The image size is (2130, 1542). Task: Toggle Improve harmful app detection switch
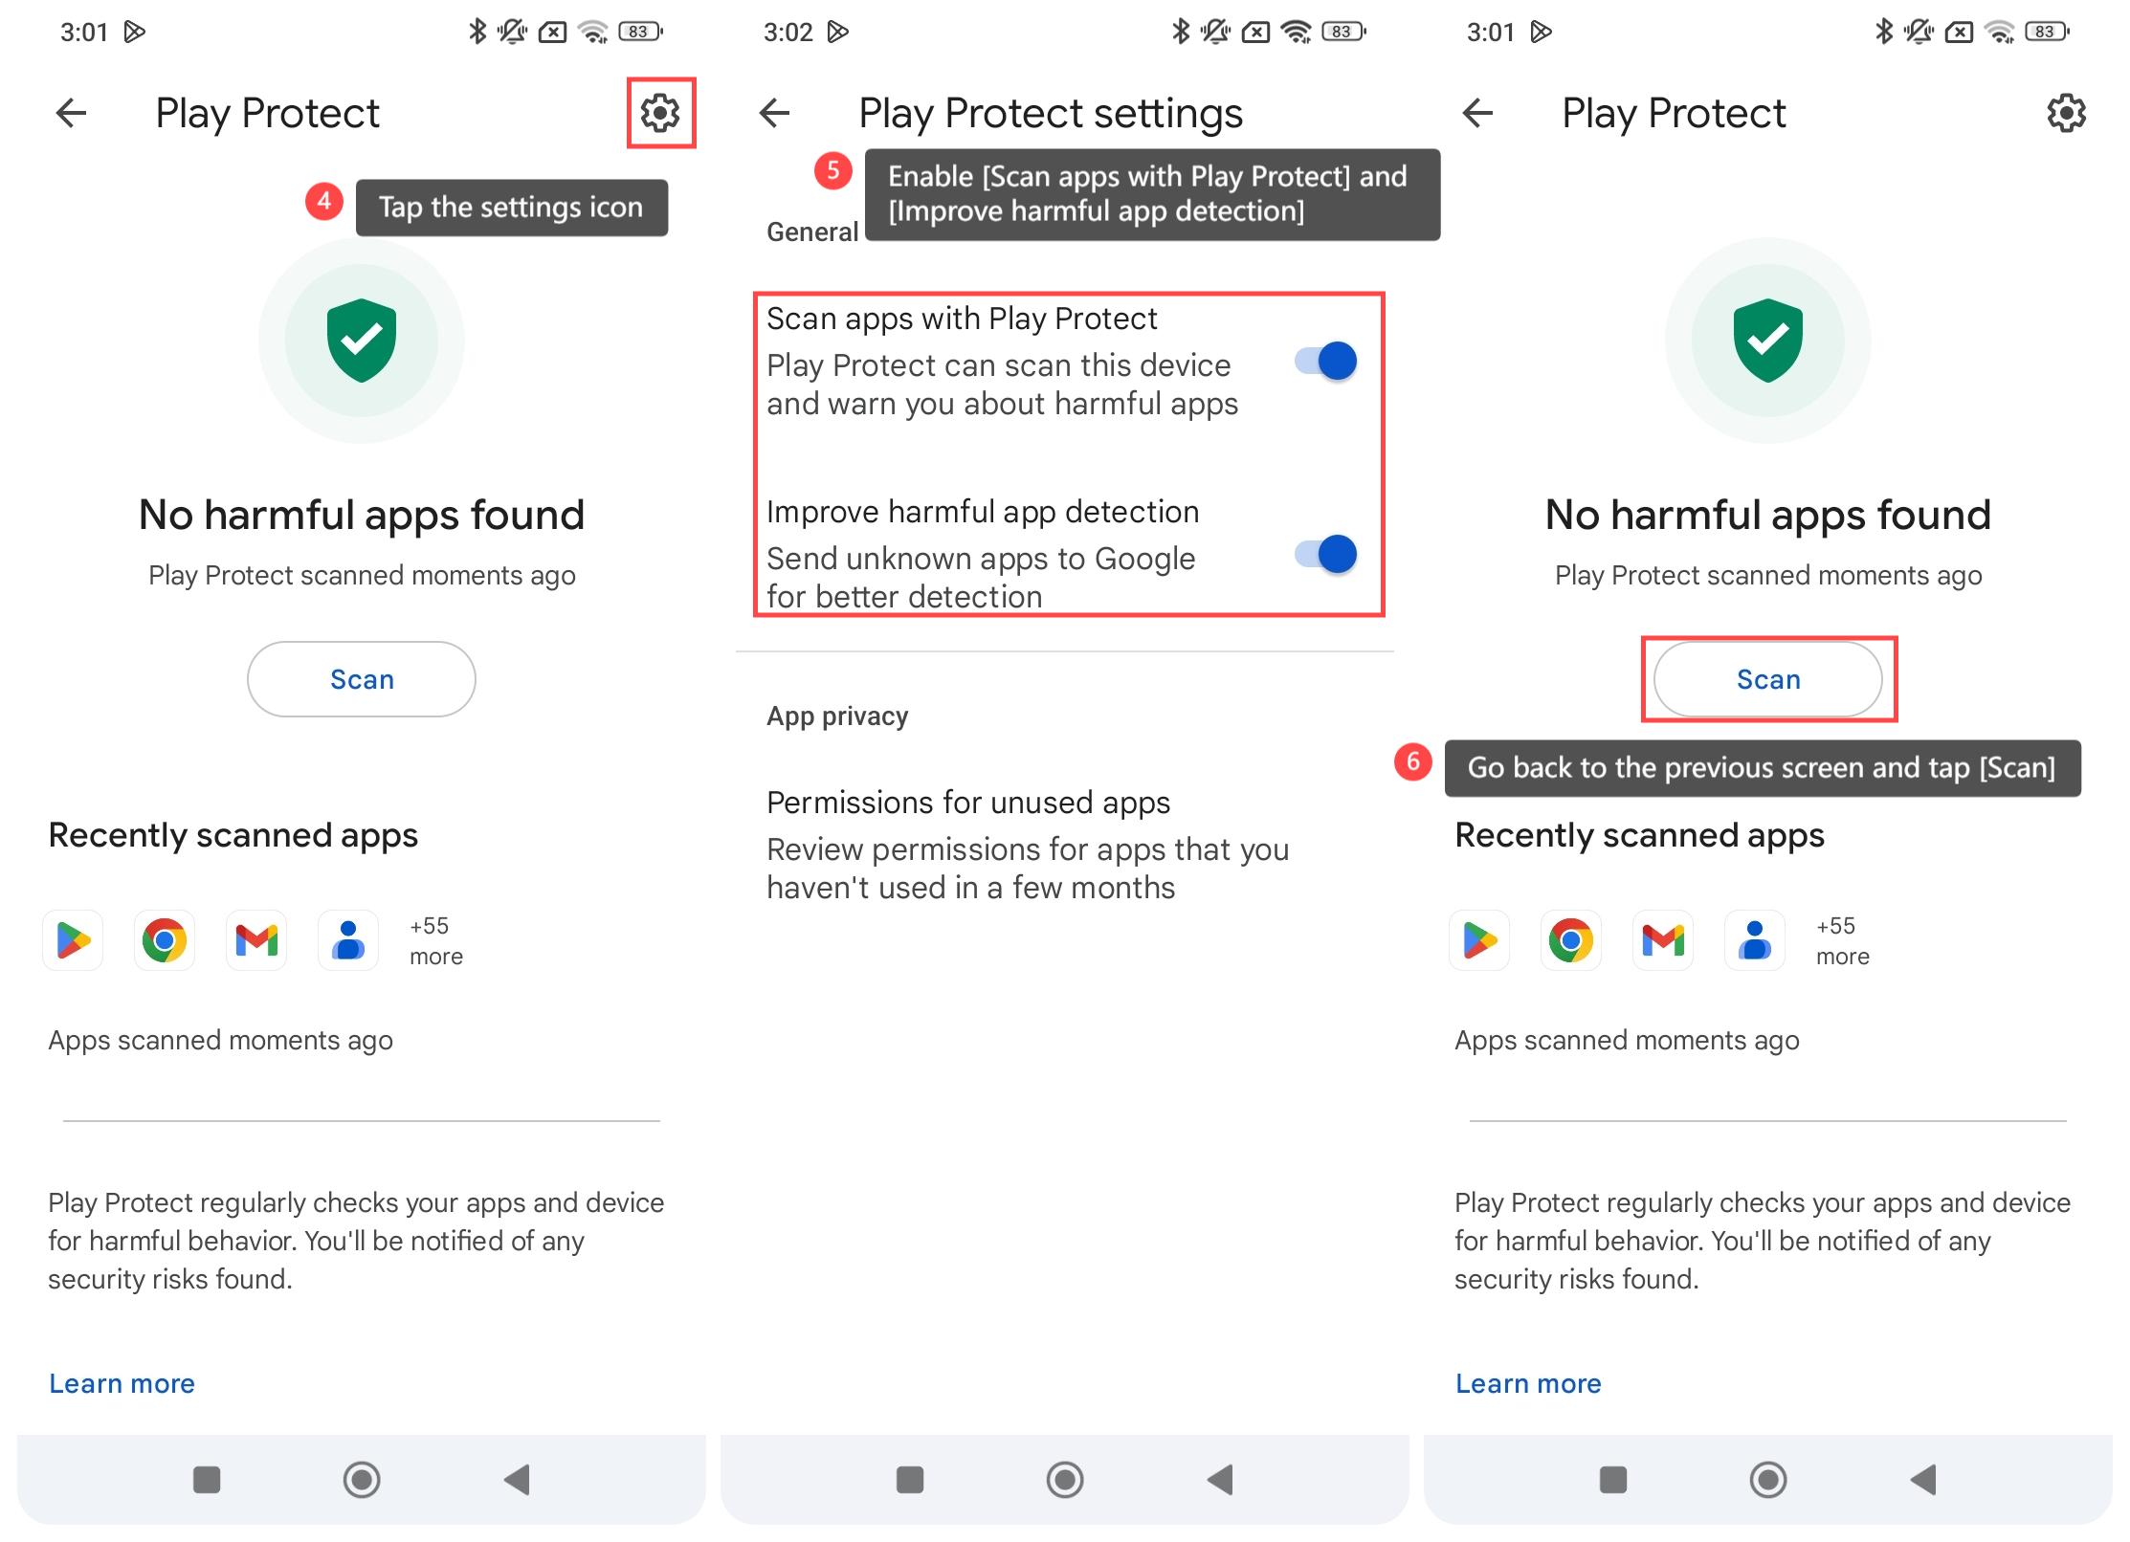pyautogui.click(x=1326, y=554)
